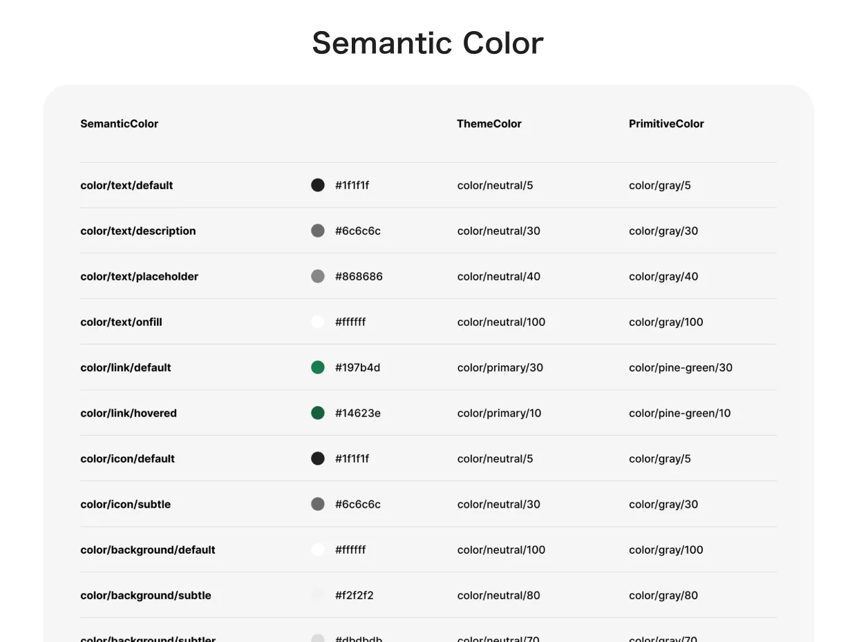Click the gray swatch in the color/text/description row
The image size is (857, 642).
(x=318, y=231)
